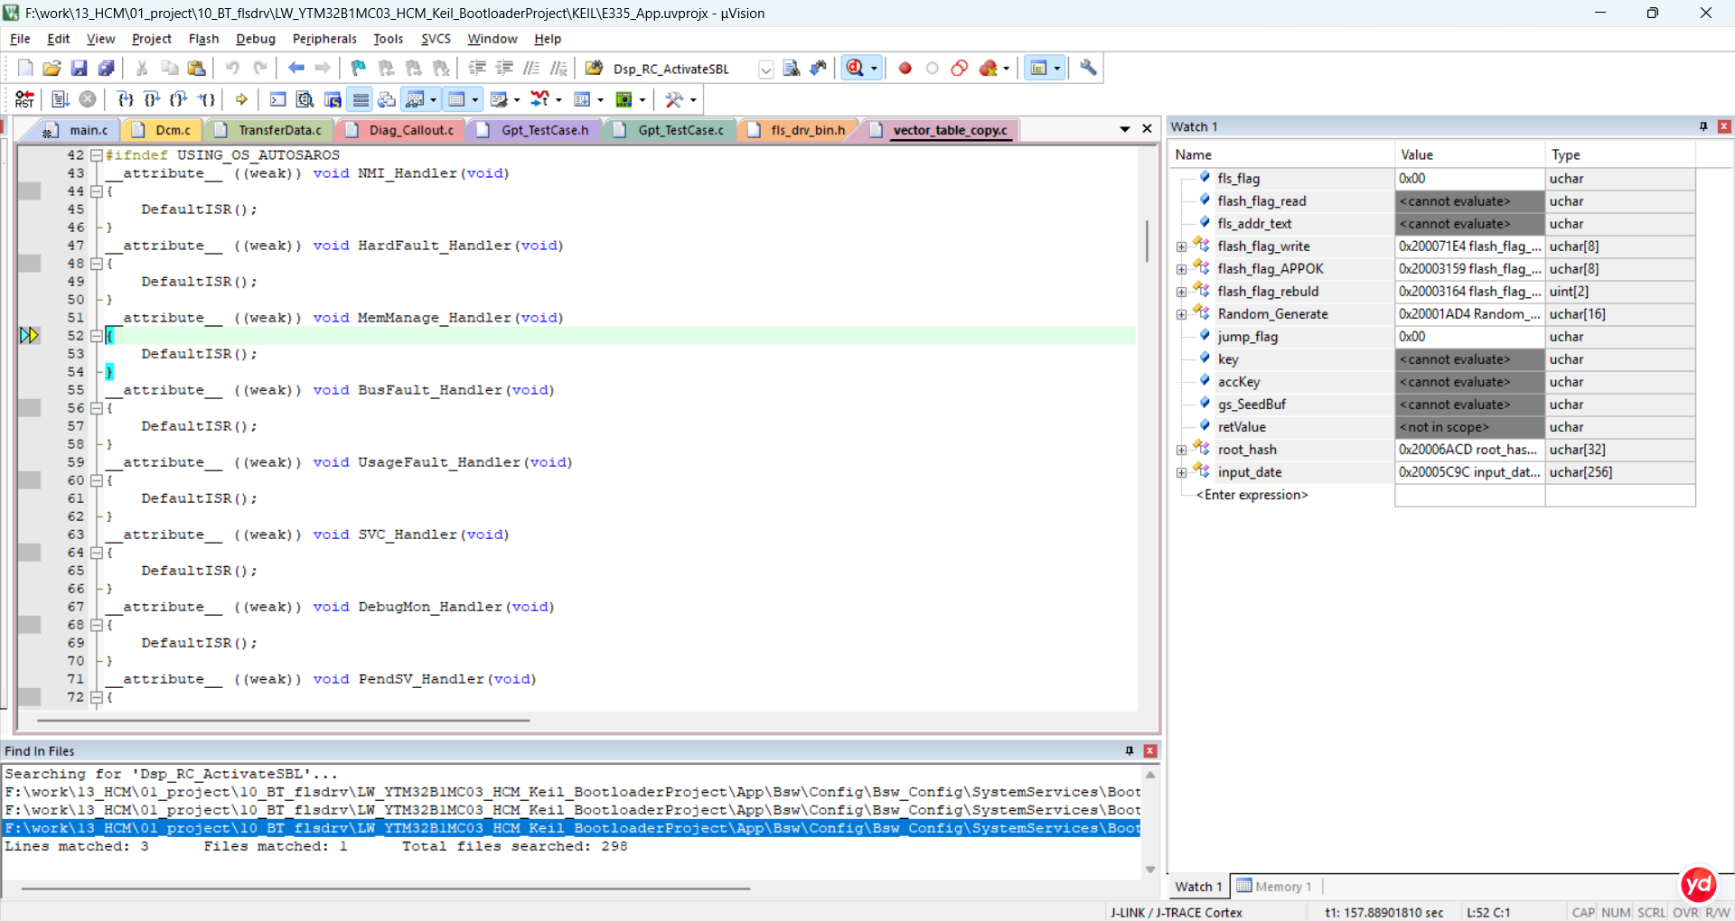Screen dimensions: 1735x921
Task: Click Enter expression field in Watch
Action: [x=1252, y=495]
